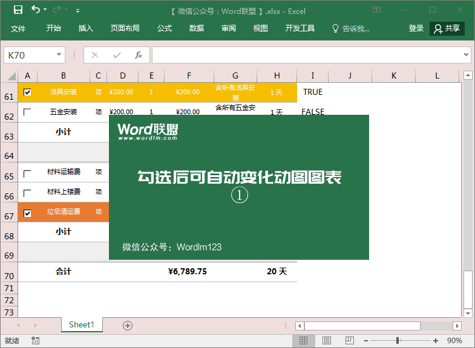This screenshot has width=475, height=348.
Task: Click the 20 天 total days cell
Action: coord(277,271)
